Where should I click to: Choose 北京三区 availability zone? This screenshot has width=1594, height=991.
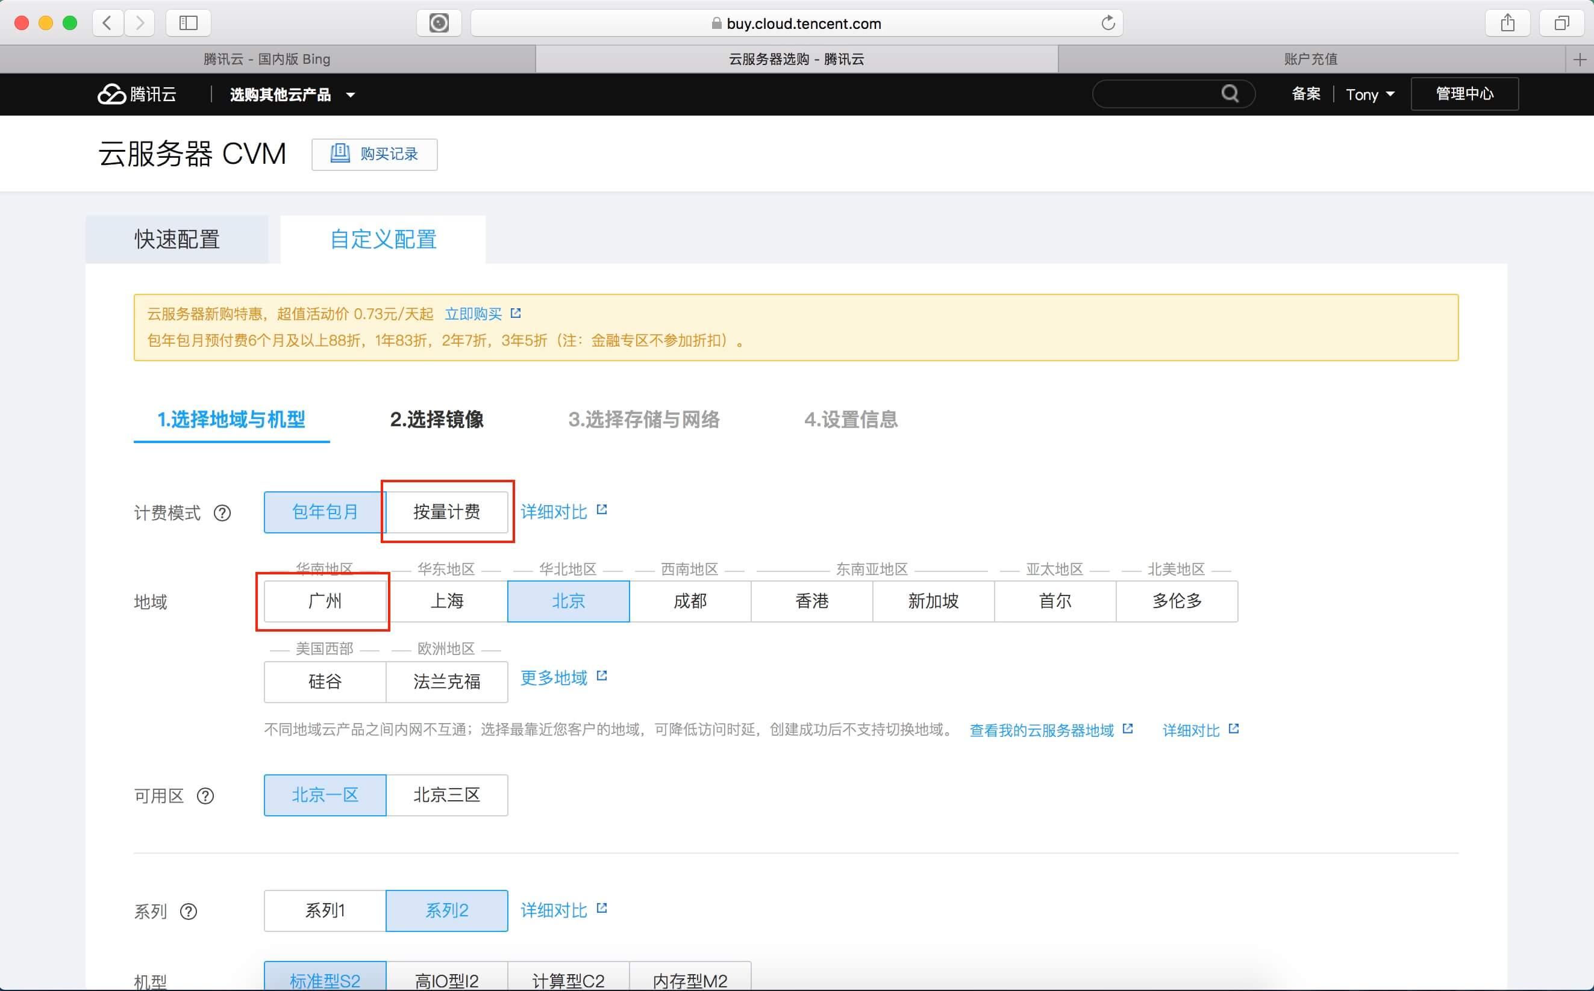click(x=446, y=795)
